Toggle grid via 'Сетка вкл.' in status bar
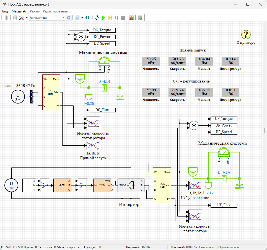This screenshot has height=250, width=267. click(207, 247)
